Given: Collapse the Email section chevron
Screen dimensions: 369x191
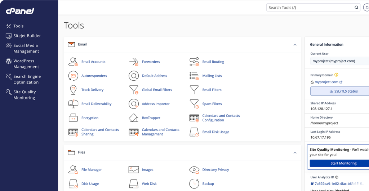Looking at the screenshot, I should click(x=295, y=45).
